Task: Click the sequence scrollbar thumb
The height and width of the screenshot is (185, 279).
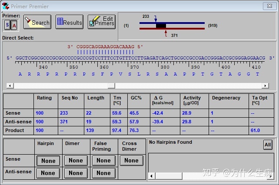Action: coord(111,86)
